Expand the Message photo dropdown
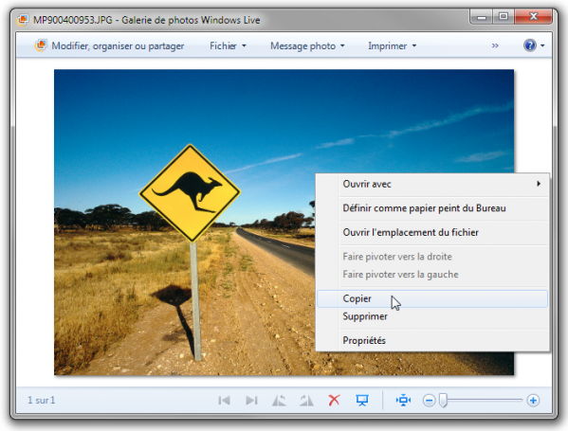 (x=307, y=46)
